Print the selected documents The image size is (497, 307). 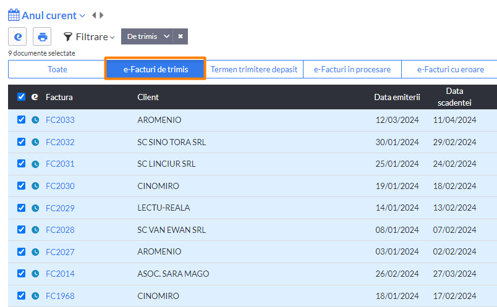click(42, 36)
